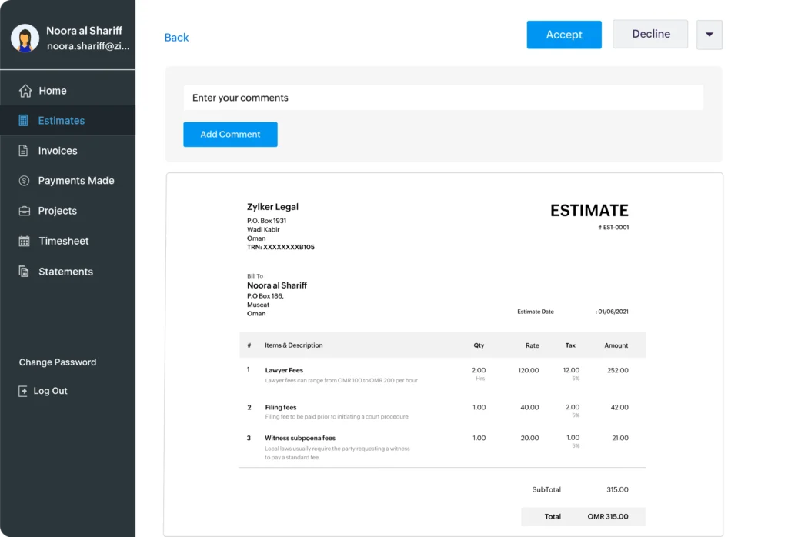Viewport: 788px width, 537px height.
Task: Open the dropdown arrow beside Decline
Action: (709, 35)
